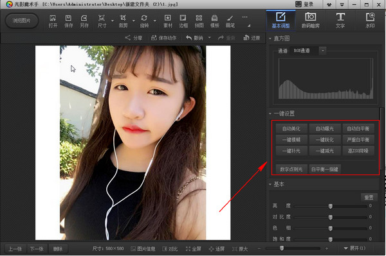386x256 pixels.
Task: Open dropdown arrow next to 旋转
Action: tap(155, 21)
